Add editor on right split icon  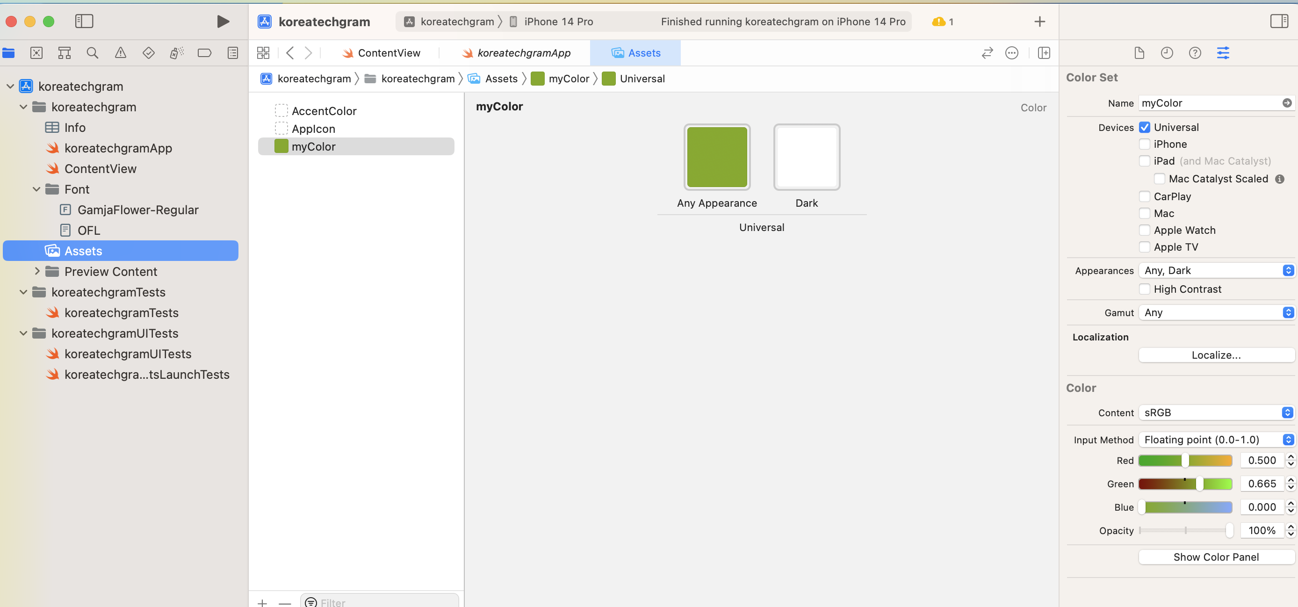pyautogui.click(x=1044, y=53)
